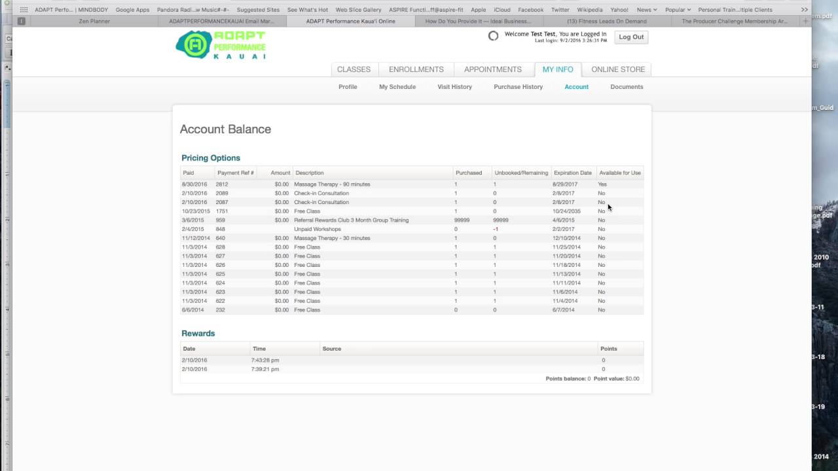Show more bookmarks with the overflow chevron

coord(805,10)
